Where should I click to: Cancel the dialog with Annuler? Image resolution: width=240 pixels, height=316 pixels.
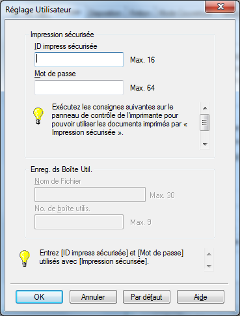click(x=93, y=296)
